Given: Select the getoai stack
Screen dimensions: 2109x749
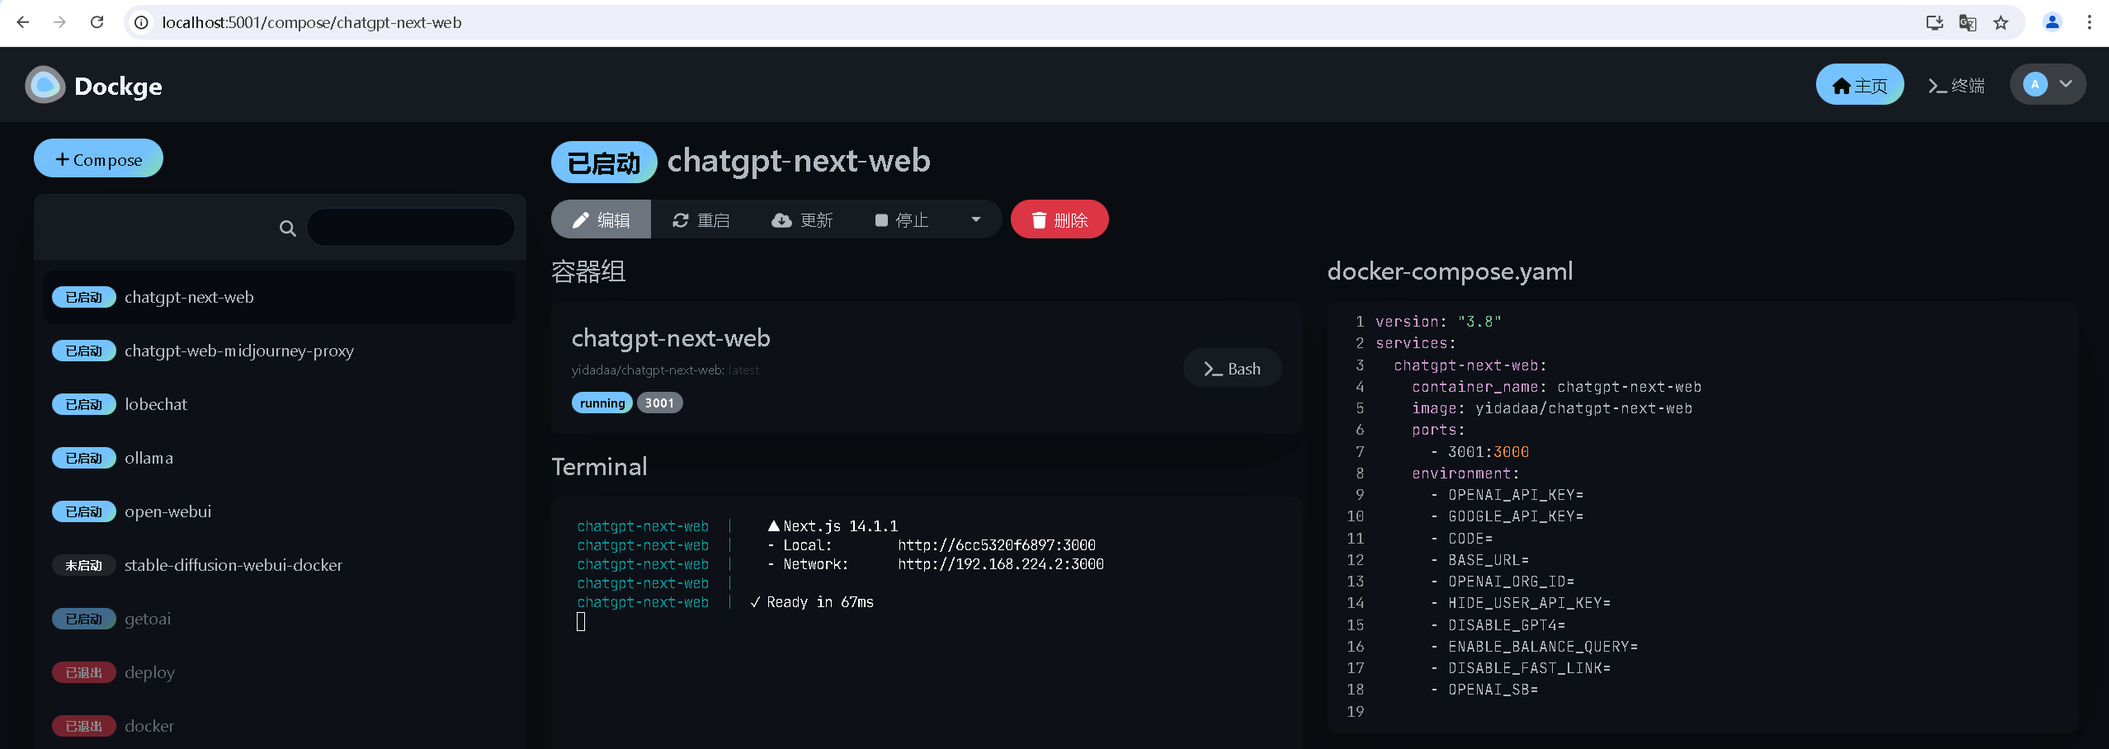Looking at the screenshot, I should click(280, 619).
